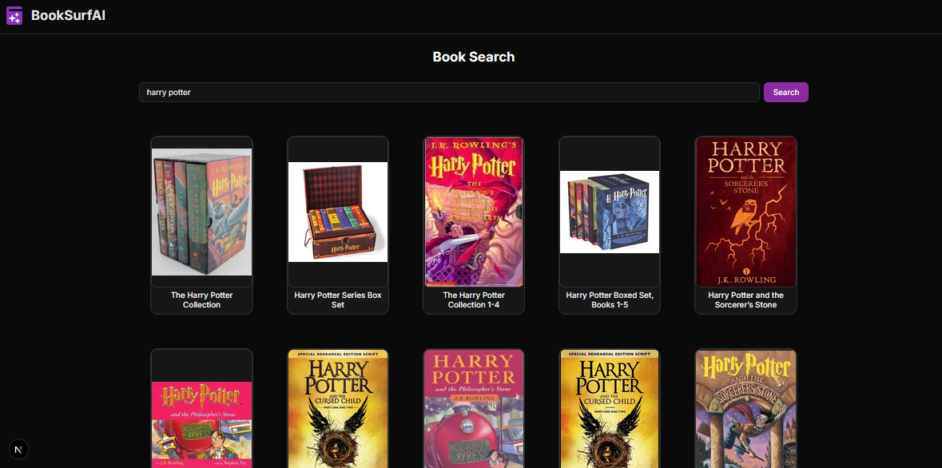View the Sorcerer's Stone cover image
The image size is (942, 468).
click(x=745, y=211)
